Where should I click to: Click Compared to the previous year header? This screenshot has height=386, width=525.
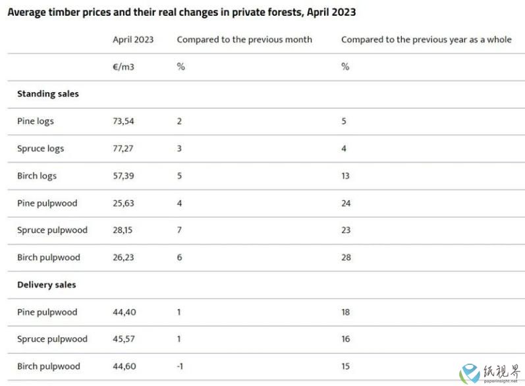point(426,40)
